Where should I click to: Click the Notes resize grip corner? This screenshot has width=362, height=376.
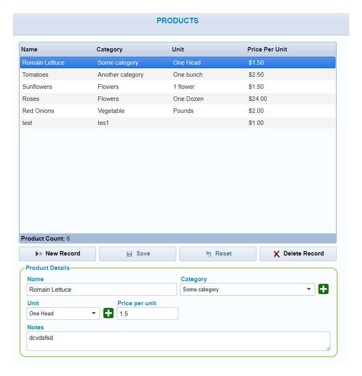click(328, 348)
